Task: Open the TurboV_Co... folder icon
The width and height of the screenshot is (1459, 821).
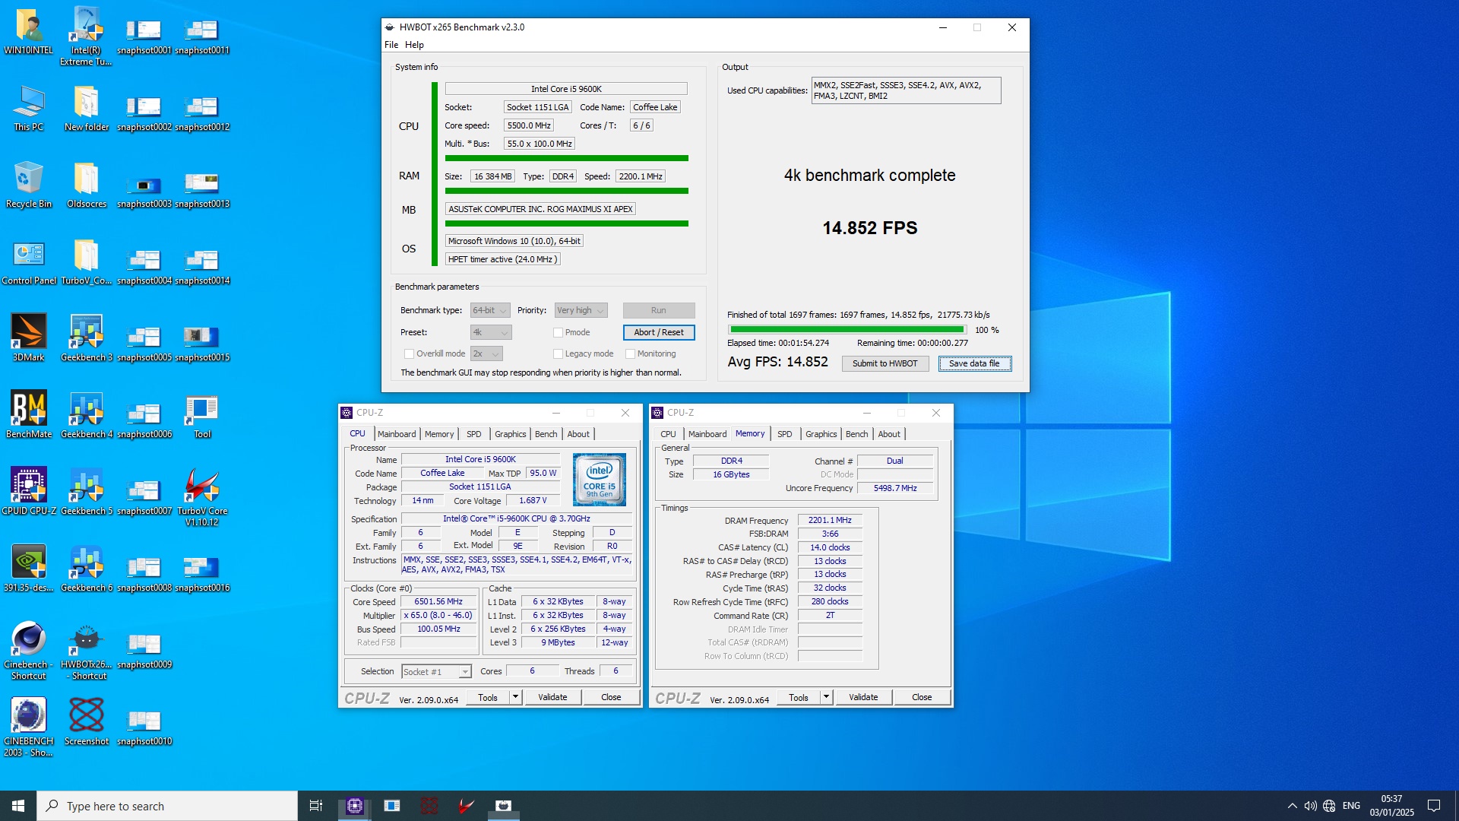Action: pos(87,262)
